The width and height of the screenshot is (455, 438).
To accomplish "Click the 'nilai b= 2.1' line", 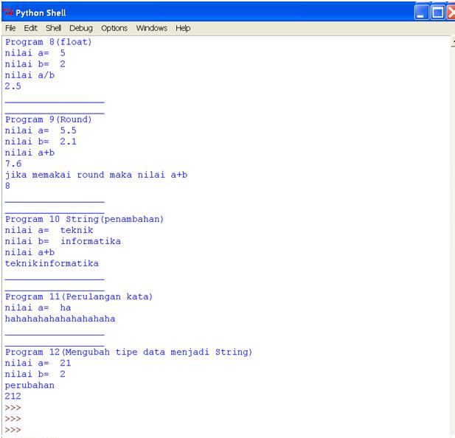I will point(41,142).
